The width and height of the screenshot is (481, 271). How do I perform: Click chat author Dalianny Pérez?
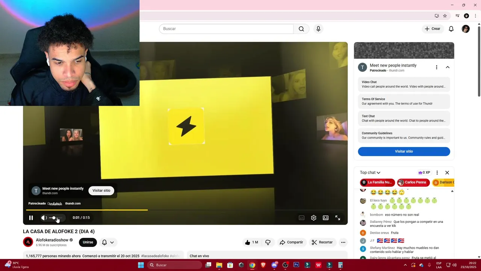381,222
